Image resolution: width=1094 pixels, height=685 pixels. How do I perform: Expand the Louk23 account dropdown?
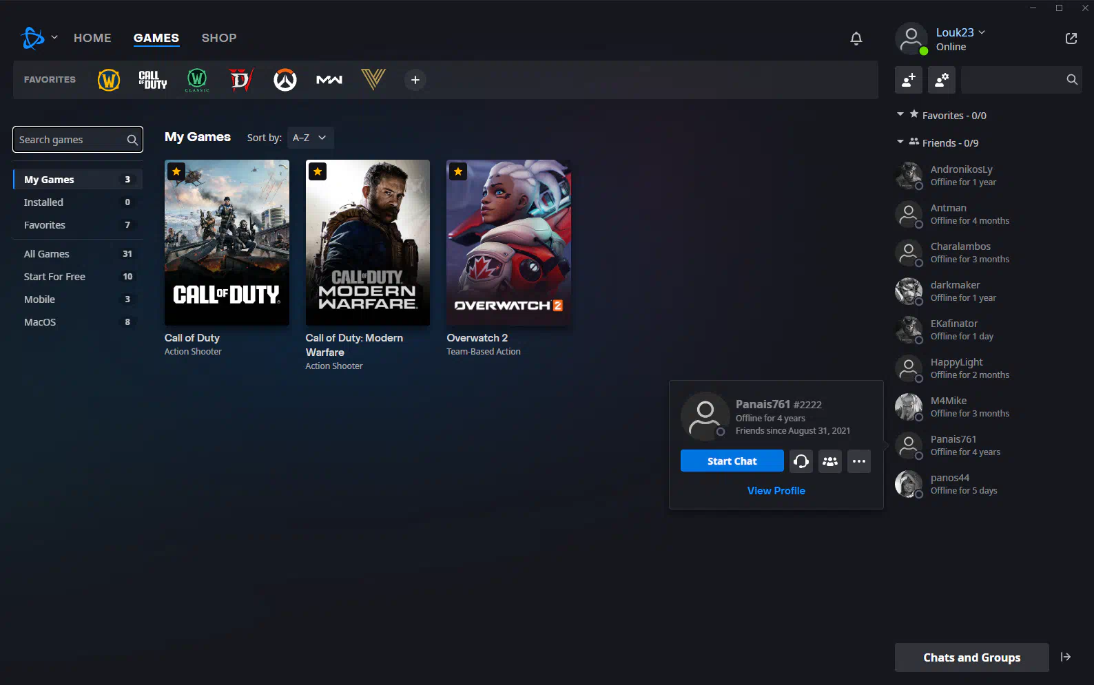coord(982,32)
